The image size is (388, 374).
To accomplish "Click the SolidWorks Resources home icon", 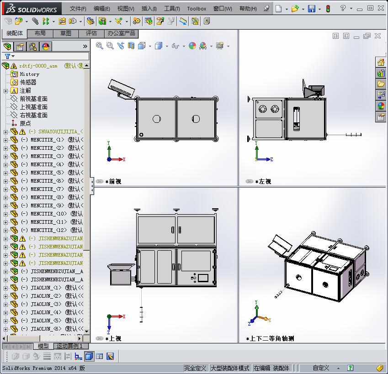I will [381, 62].
